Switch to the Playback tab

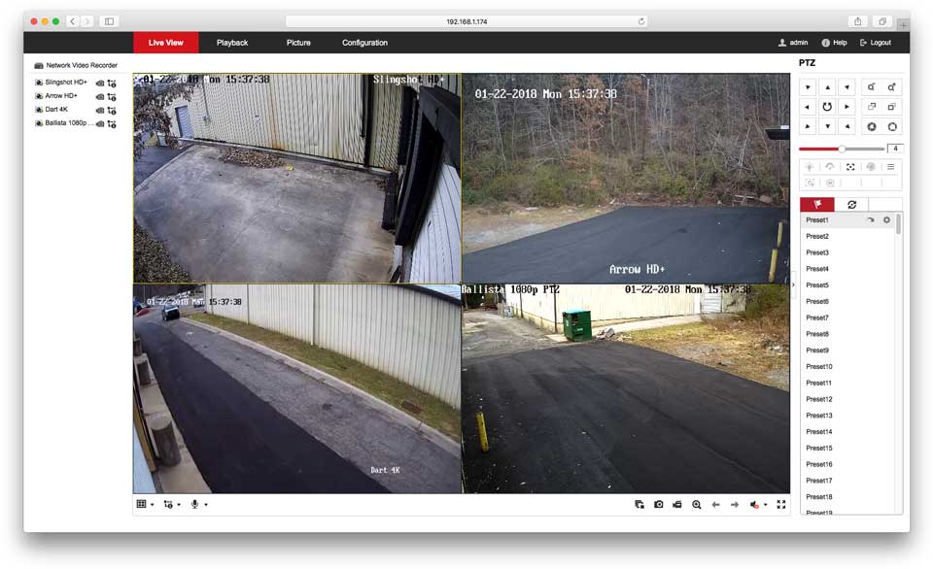pos(232,43)
